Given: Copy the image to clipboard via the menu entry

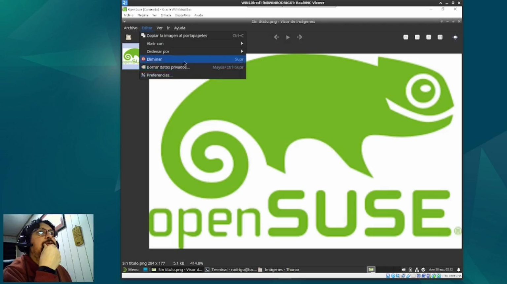Looking at the screenshot, I should pos(177,35).
